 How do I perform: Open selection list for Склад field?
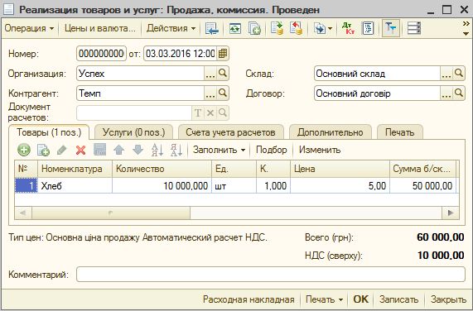446,74
